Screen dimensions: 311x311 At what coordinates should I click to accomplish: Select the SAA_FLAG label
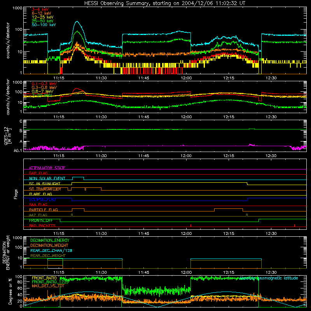click(38, 204)
